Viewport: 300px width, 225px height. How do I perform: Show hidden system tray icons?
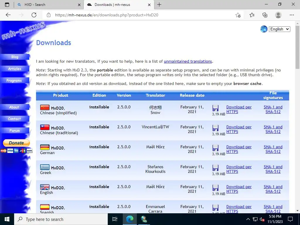[248, 219]
